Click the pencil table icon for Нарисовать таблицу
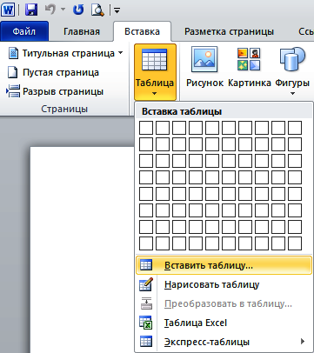314x353 pixels. 146,284
